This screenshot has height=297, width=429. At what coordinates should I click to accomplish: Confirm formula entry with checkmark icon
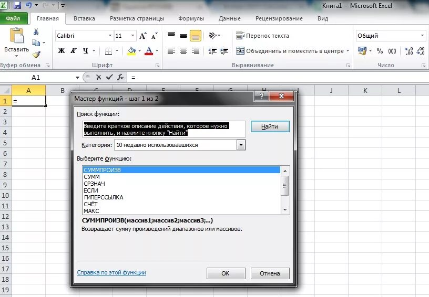pos(109,78)
